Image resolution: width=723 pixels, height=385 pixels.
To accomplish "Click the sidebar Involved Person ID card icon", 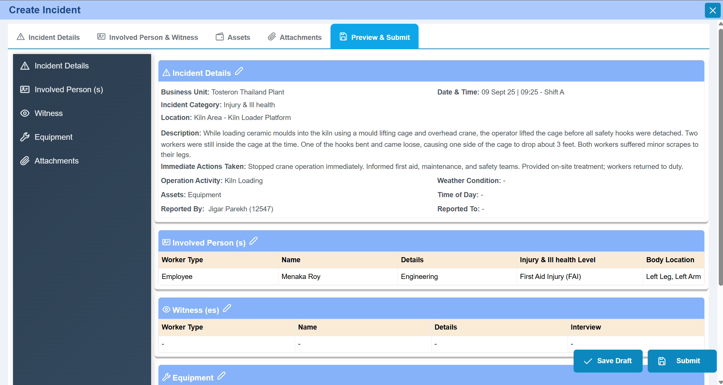I will point(25,89).
